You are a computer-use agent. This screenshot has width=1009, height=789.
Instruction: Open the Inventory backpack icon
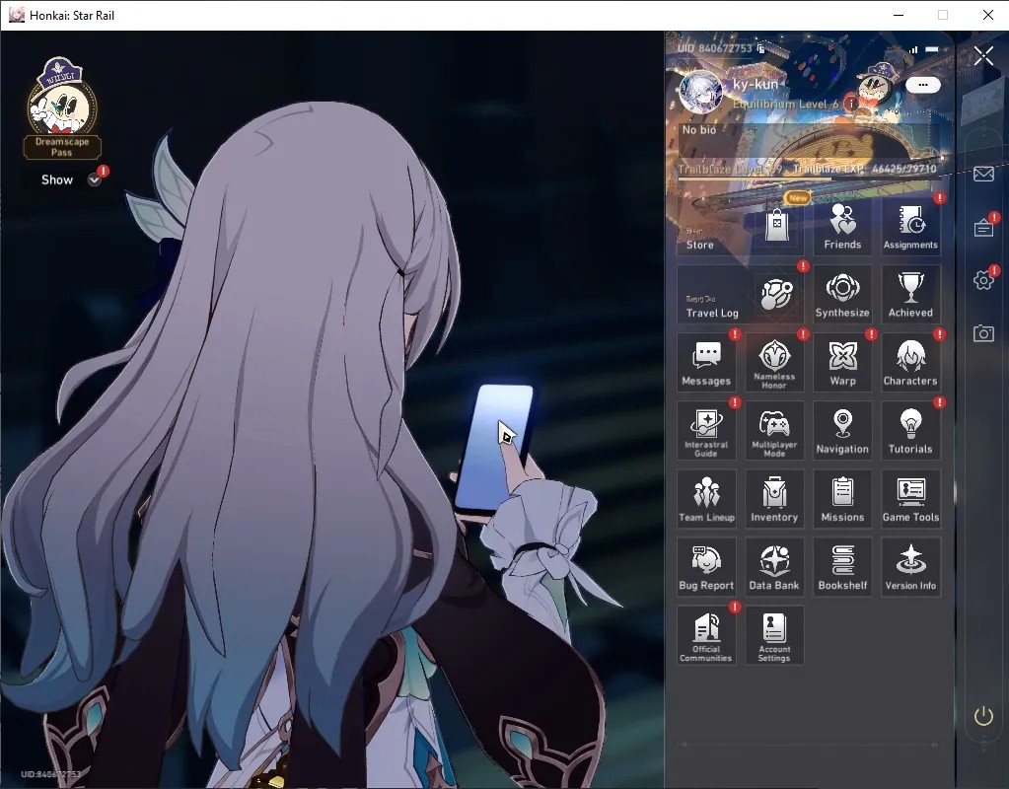pyautogui.click(x=774, y=499)
